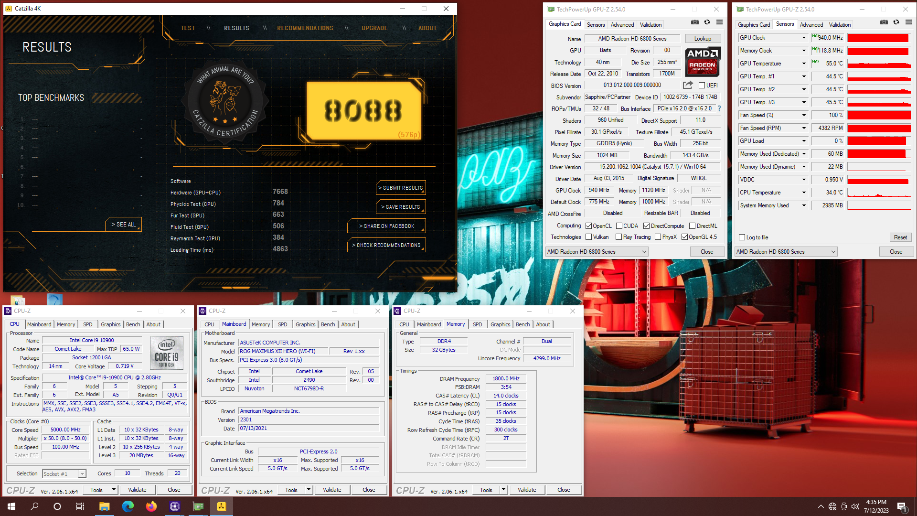Click camera icon in Sensors GPU-Z window
This screenshot has height=516, width=917.
(x=884, y=22)
